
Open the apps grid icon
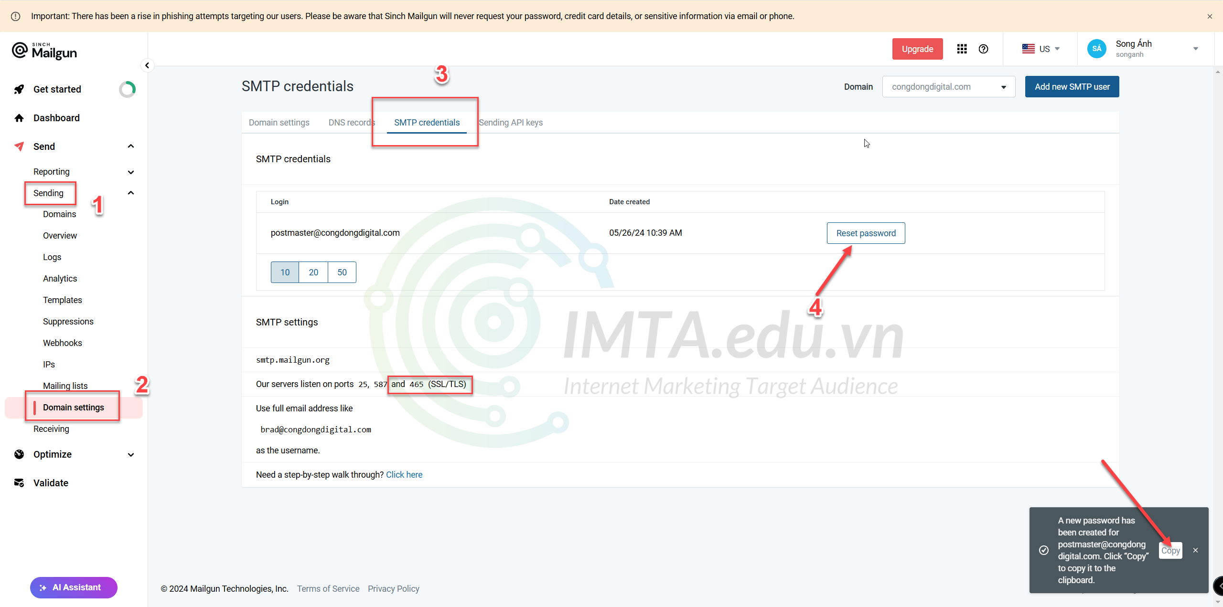(x=962, y=49)
